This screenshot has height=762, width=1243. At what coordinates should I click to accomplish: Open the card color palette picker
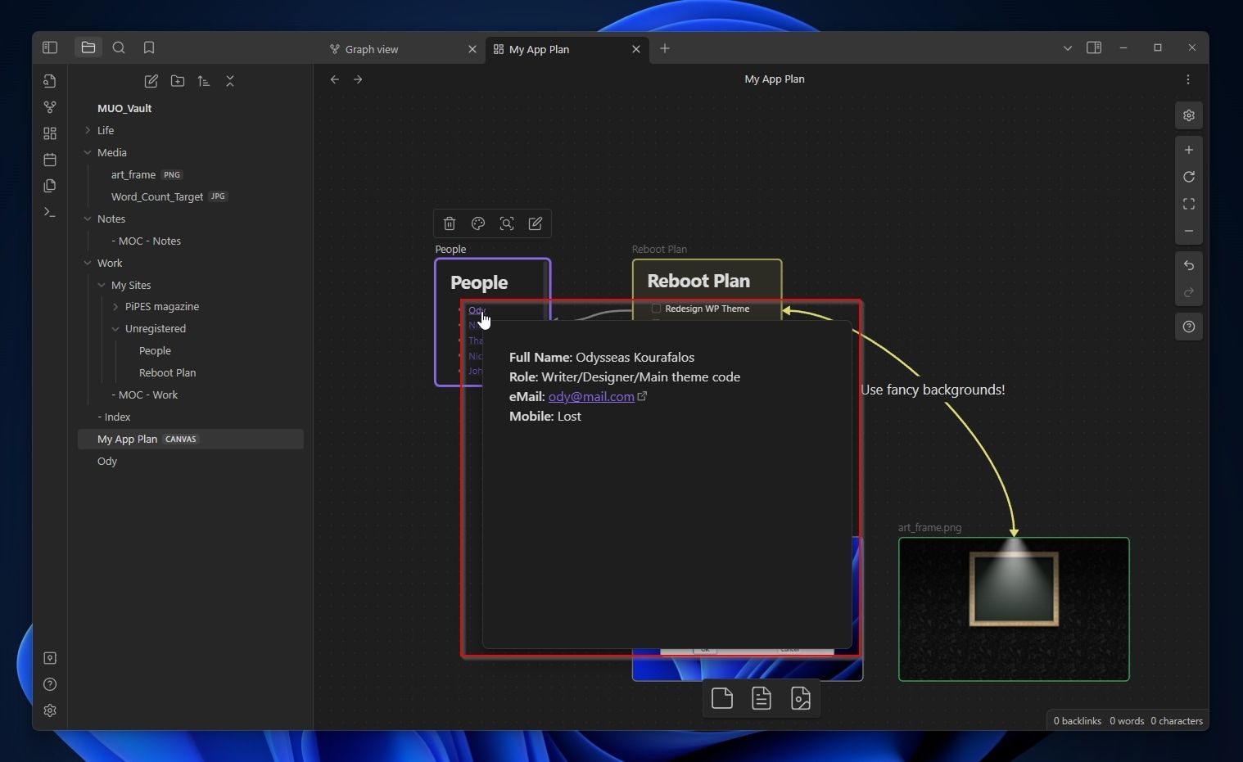478,223
